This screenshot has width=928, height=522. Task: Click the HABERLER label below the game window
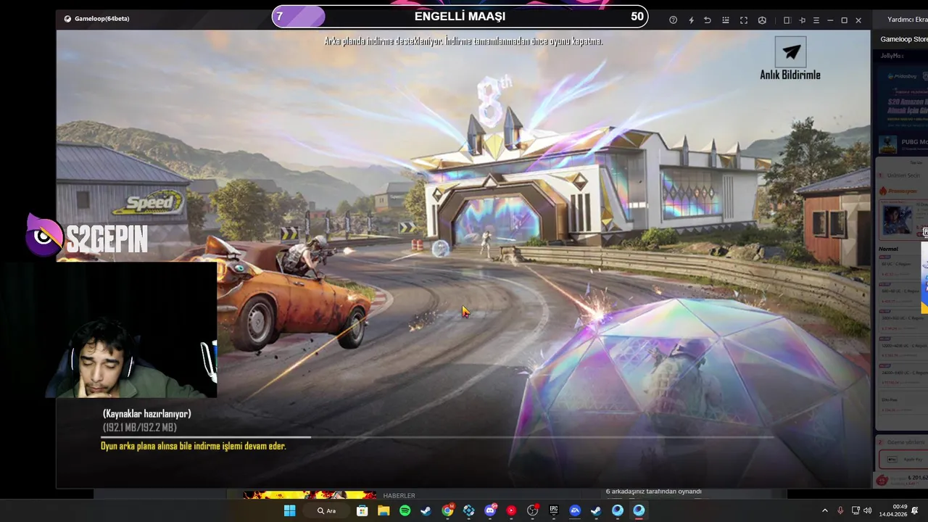[399, 496]
